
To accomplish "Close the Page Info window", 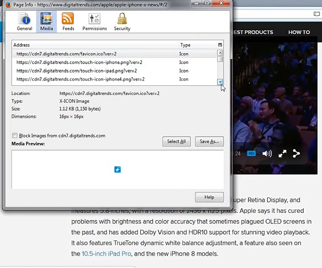I will pos(221,3).
